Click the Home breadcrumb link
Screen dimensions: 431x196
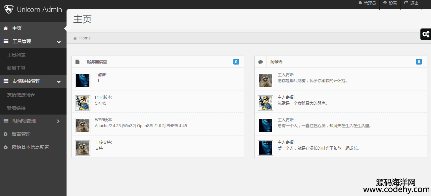pos(85,38)
